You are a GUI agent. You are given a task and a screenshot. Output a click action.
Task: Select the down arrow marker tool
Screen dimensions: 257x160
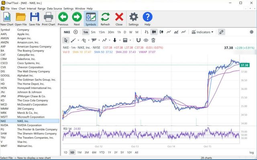tap(115, 40)
